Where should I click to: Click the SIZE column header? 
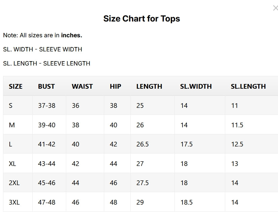point(15,86)
